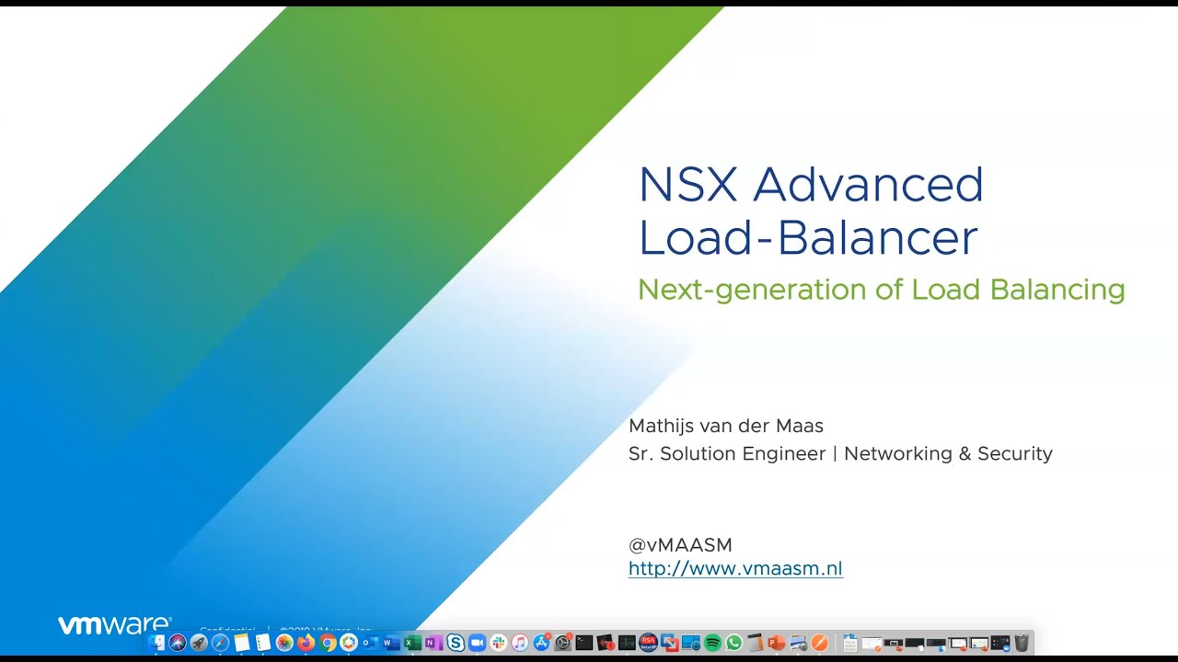Follow the http://www.vmaasm.nl link
This screenshot has width=1178, height=662.
pyautogui.click(x=735, y=569)
